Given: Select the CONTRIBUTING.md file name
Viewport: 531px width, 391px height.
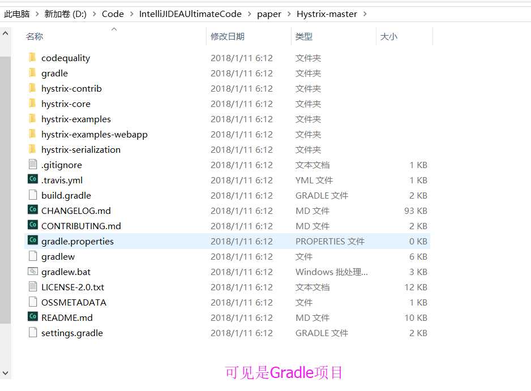Looking at the screenshot, I should 82,226.
